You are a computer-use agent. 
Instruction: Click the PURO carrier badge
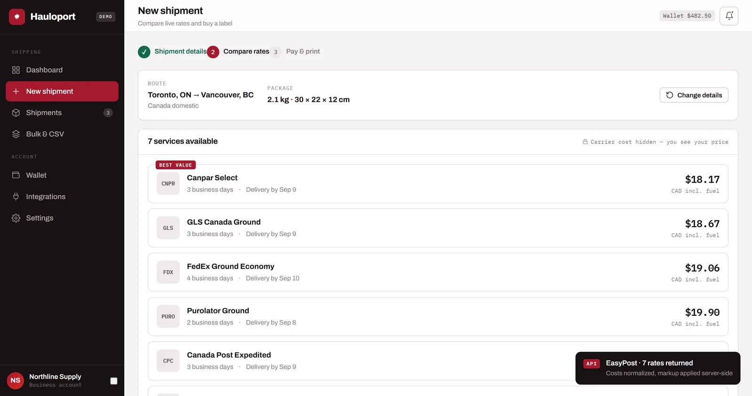coord(168,317)
